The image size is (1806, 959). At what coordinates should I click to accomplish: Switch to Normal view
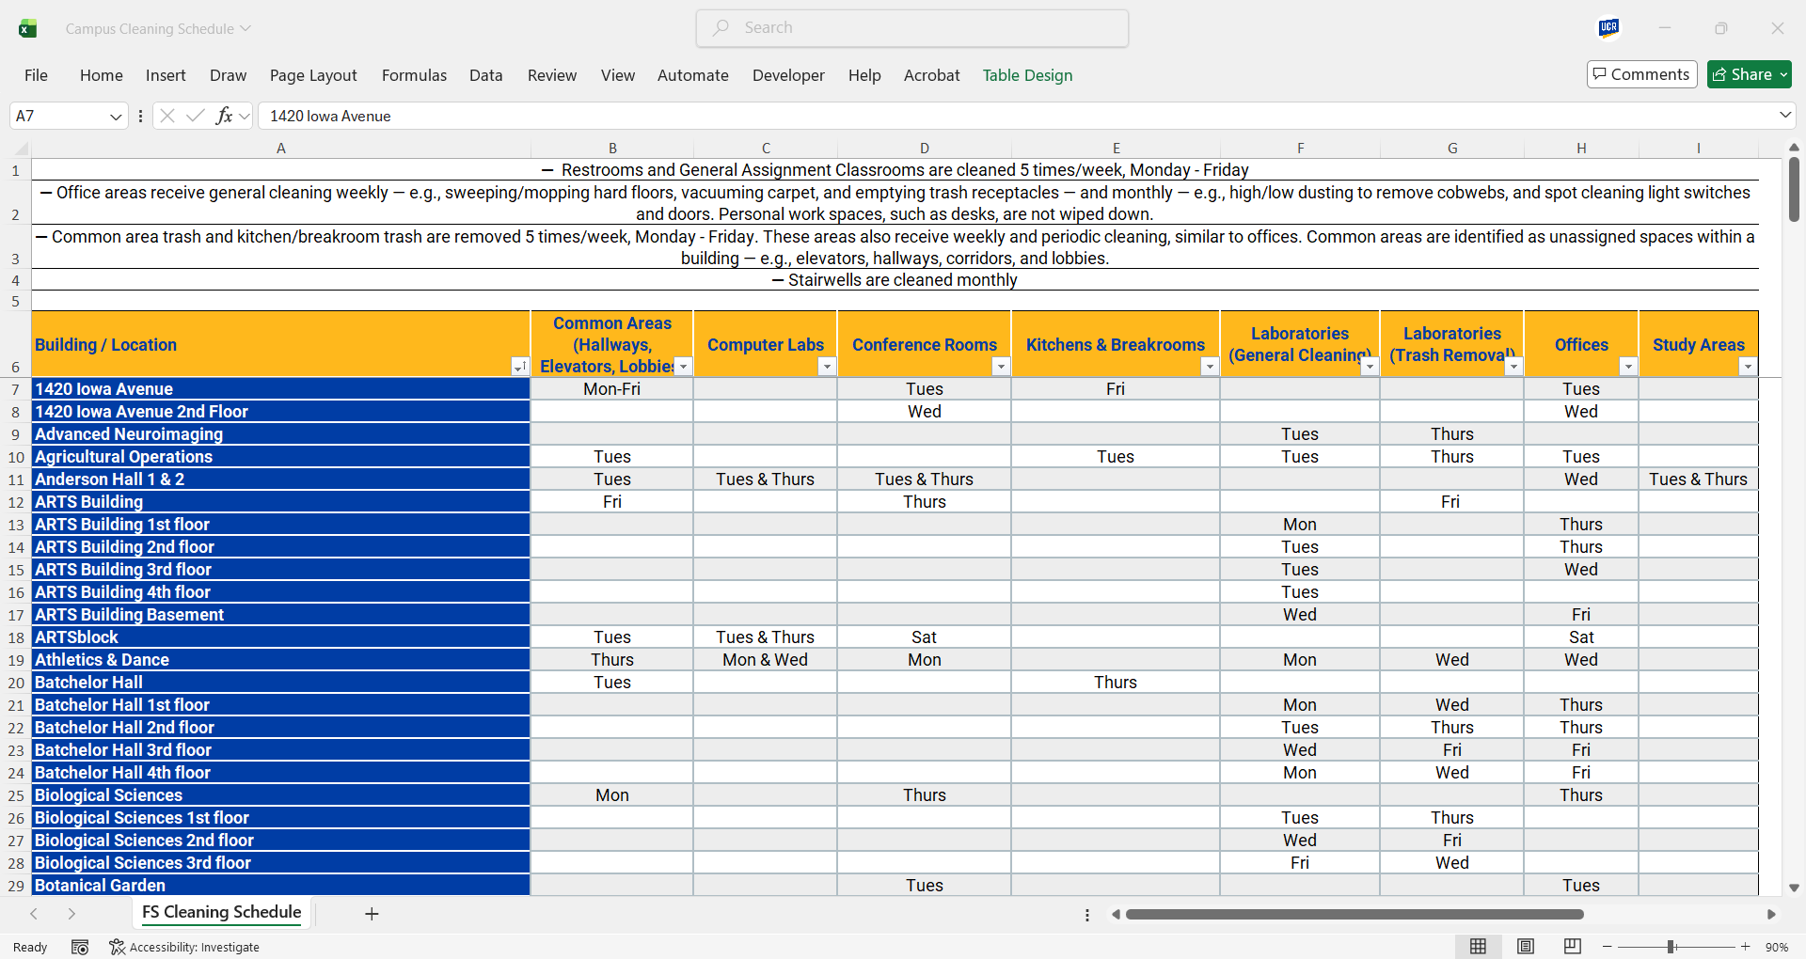1479,947
